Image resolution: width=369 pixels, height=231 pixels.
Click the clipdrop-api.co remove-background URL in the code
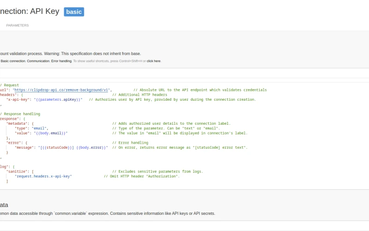(x=61, y=90)
